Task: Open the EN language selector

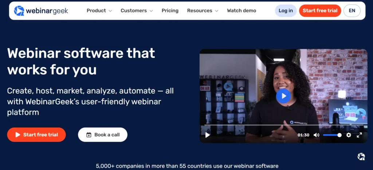Action: [352, 11]
